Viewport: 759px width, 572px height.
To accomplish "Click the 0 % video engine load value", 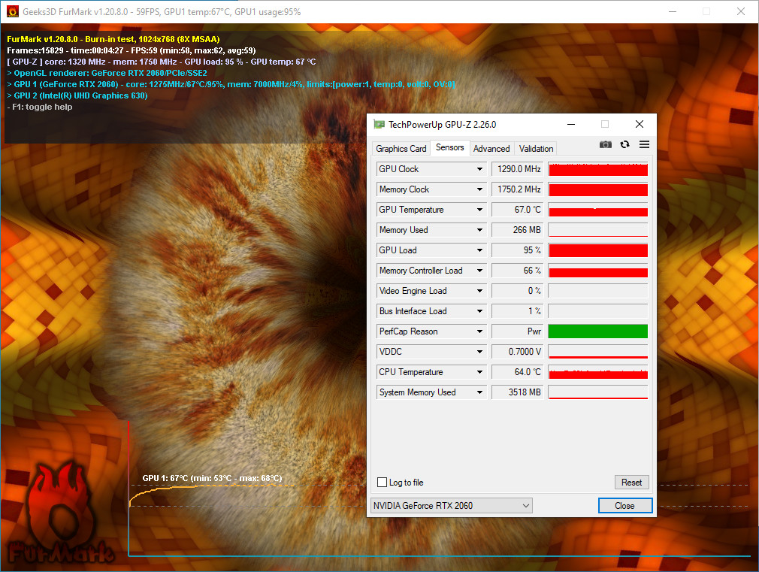I will point(518,291).
